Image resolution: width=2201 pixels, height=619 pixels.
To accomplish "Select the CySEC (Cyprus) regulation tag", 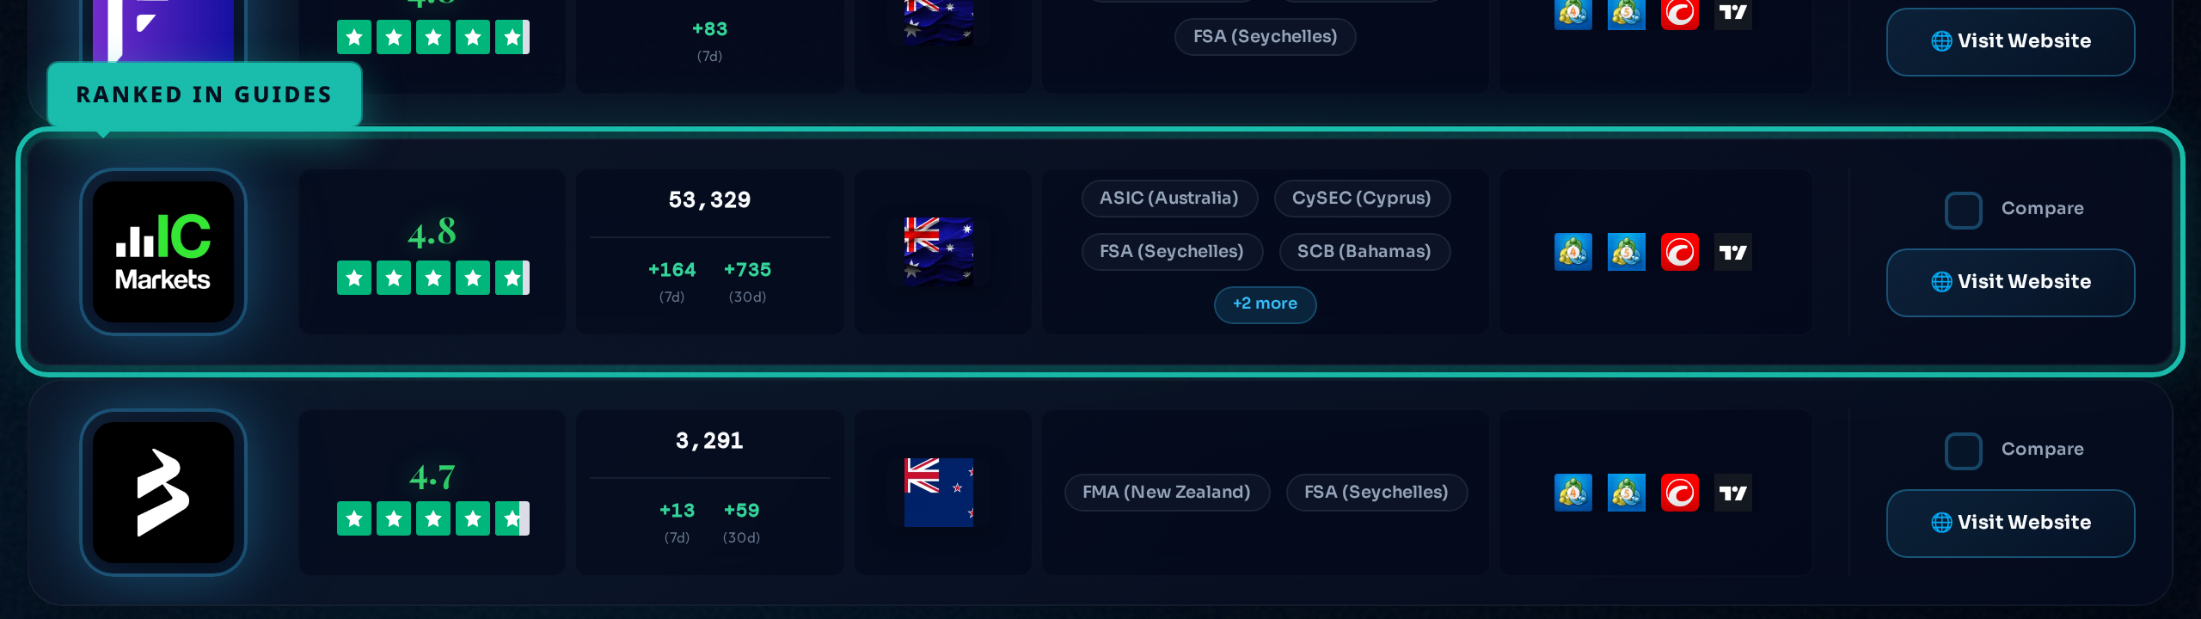I will (1362, 199).
